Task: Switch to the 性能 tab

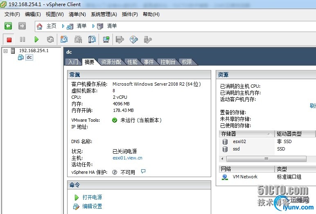Action: click(x=132, y=62)
